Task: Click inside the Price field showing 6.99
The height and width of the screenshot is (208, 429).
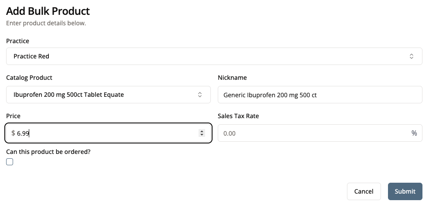Action: pyautogui.click(x=105, y=133)
